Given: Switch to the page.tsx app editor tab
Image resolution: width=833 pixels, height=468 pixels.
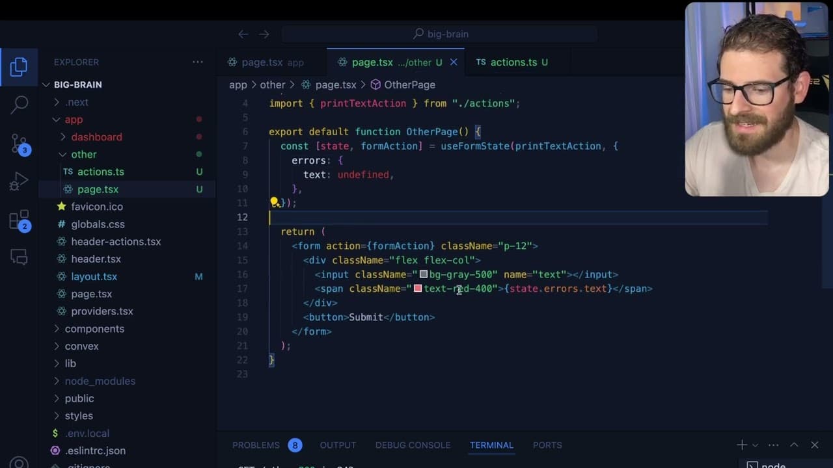Looking at the screenshot, I should (x=271, y=62).
